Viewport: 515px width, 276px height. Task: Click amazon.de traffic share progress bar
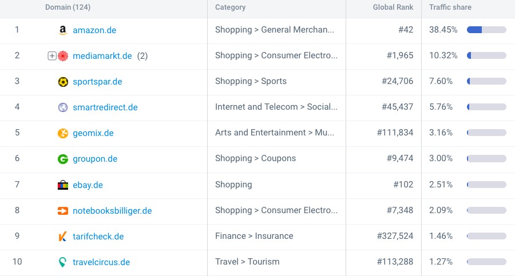486,30
